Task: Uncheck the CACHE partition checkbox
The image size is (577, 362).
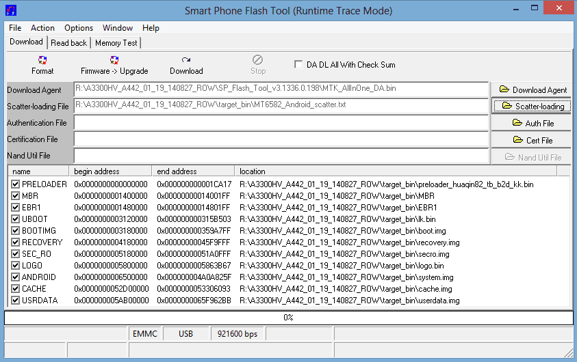Action: pyautogui.click(x=15, y=289)
